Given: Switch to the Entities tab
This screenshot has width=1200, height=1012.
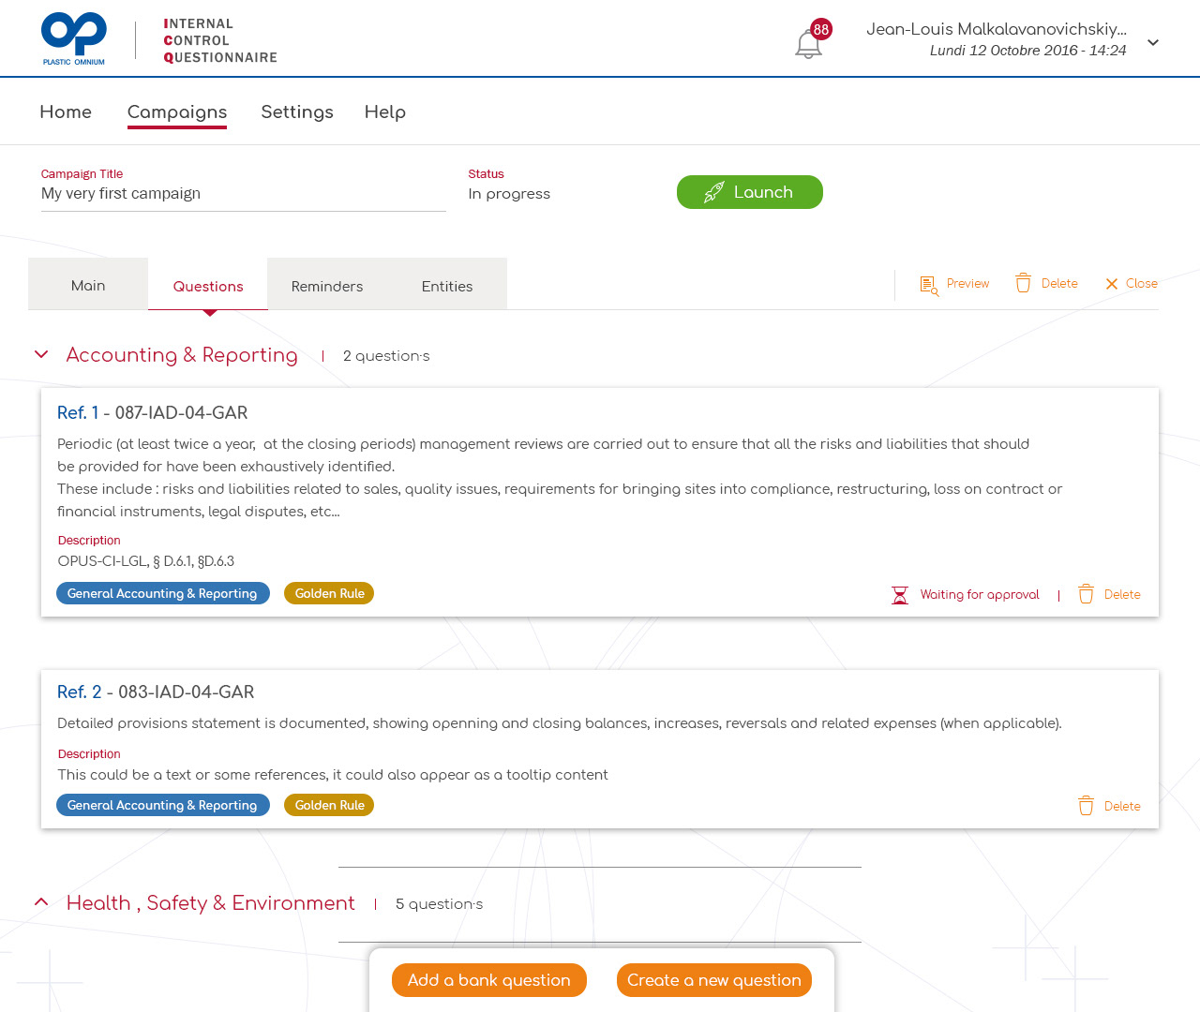Looking at the screenshot, I should click(x=446, y=286).
